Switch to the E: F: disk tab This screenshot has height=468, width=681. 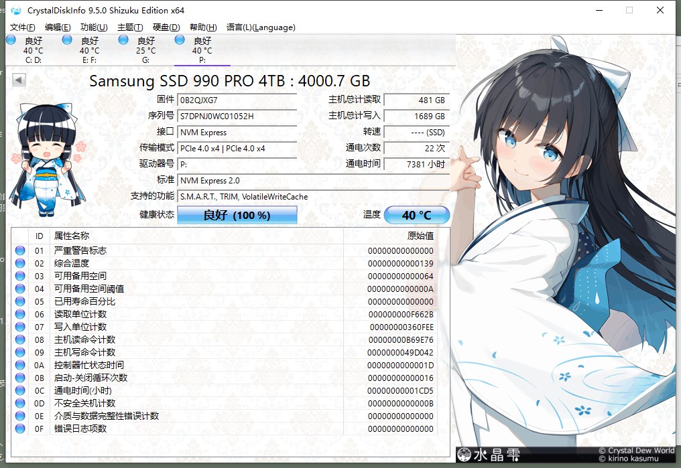(x=89, y=50)
